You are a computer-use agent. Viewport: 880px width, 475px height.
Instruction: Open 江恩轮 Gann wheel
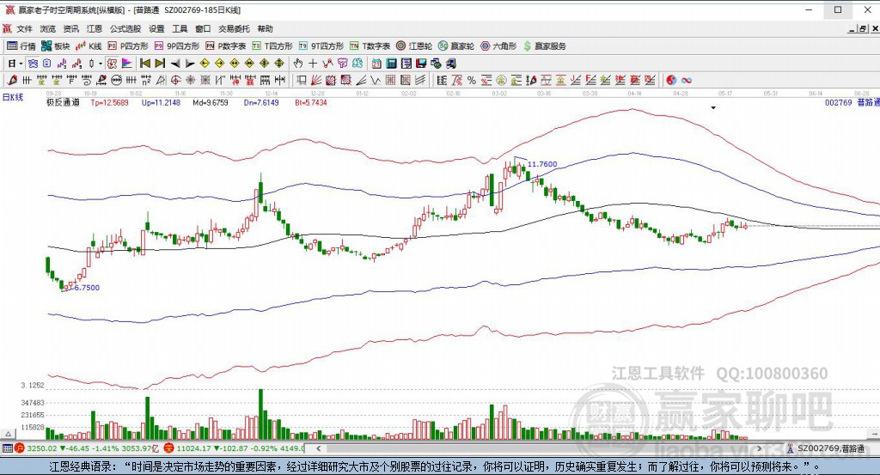click(x=414, y=46)
